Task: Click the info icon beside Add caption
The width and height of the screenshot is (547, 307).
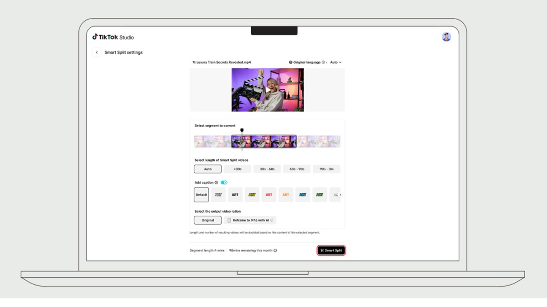Action: coord(216,182)
